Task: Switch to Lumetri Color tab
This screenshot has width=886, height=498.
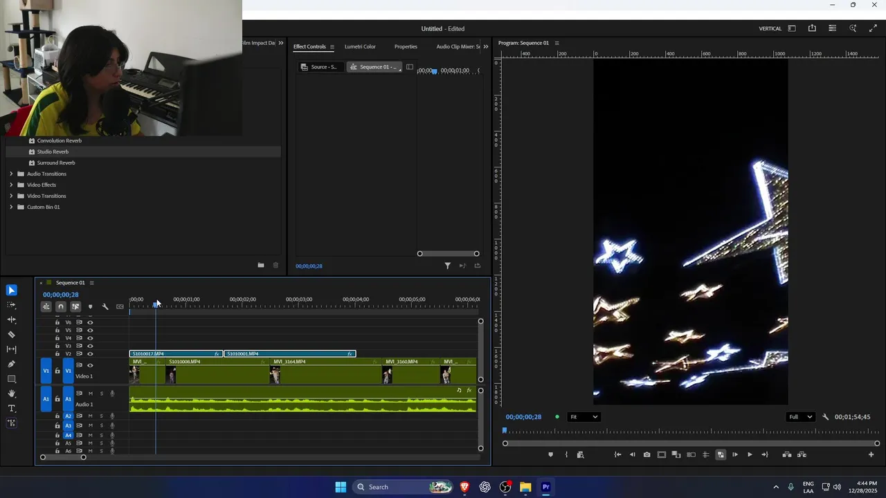Action: 360,46
